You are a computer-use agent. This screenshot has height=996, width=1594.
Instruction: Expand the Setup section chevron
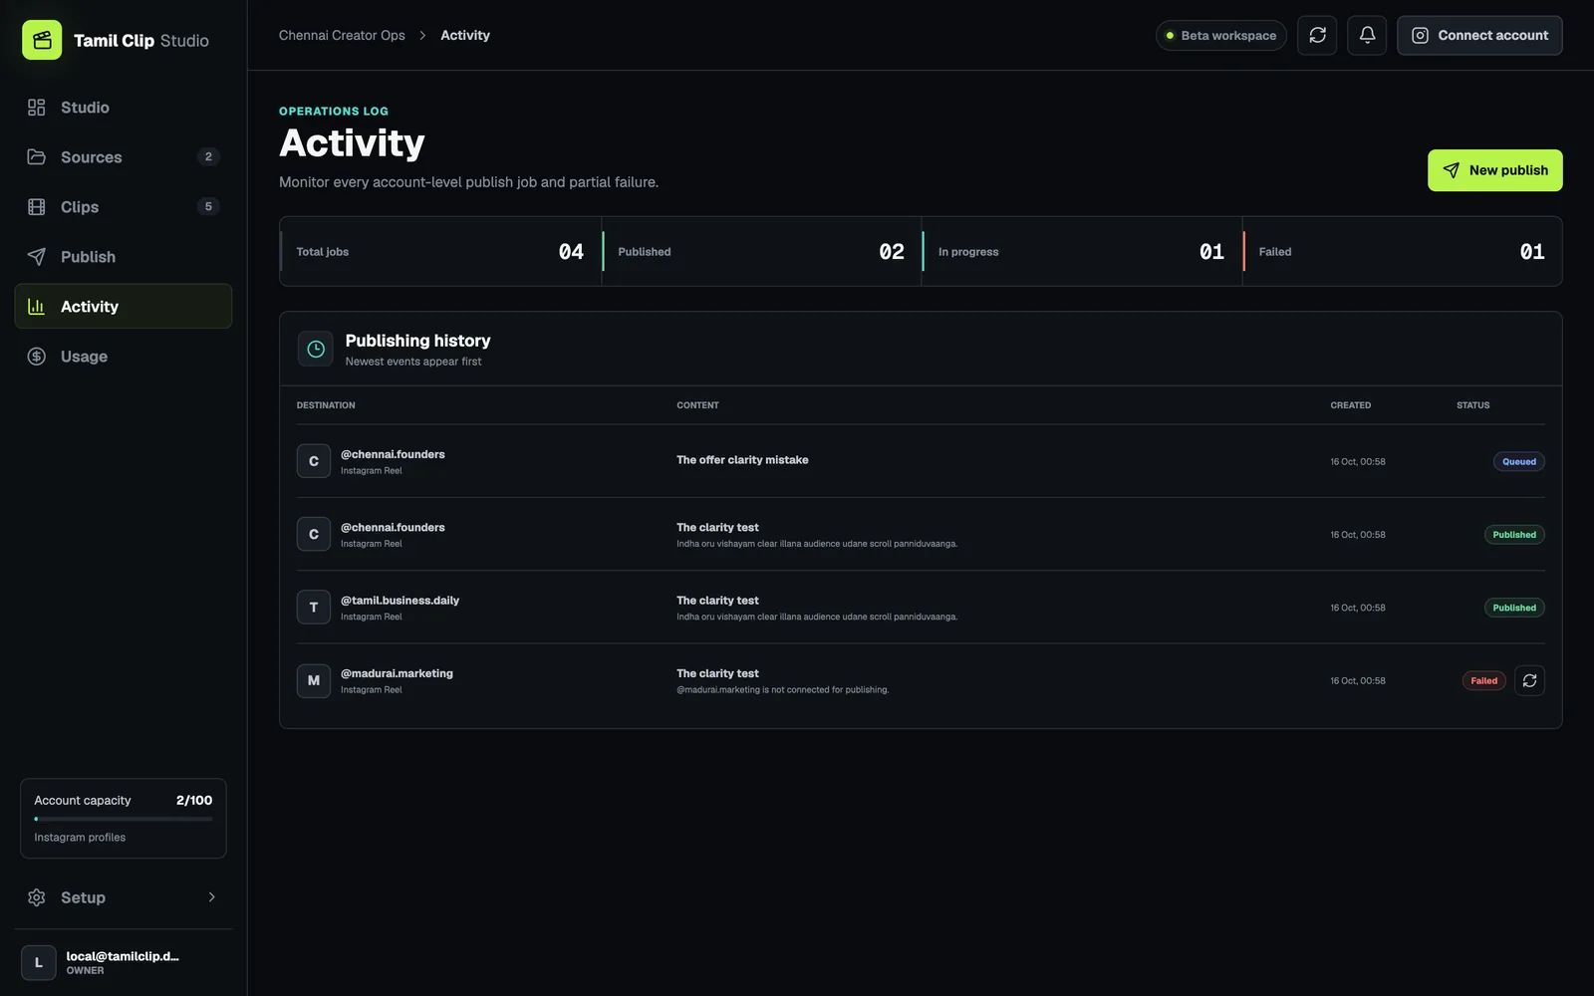[211, 897]
